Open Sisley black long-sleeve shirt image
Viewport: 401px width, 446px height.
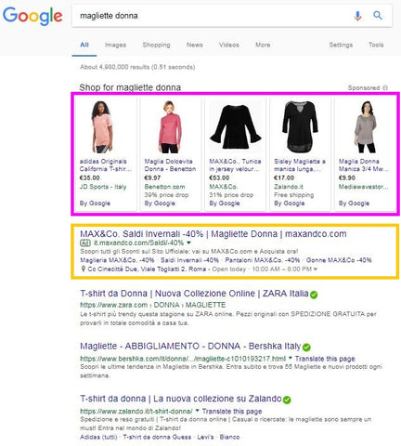pos(300,127)
